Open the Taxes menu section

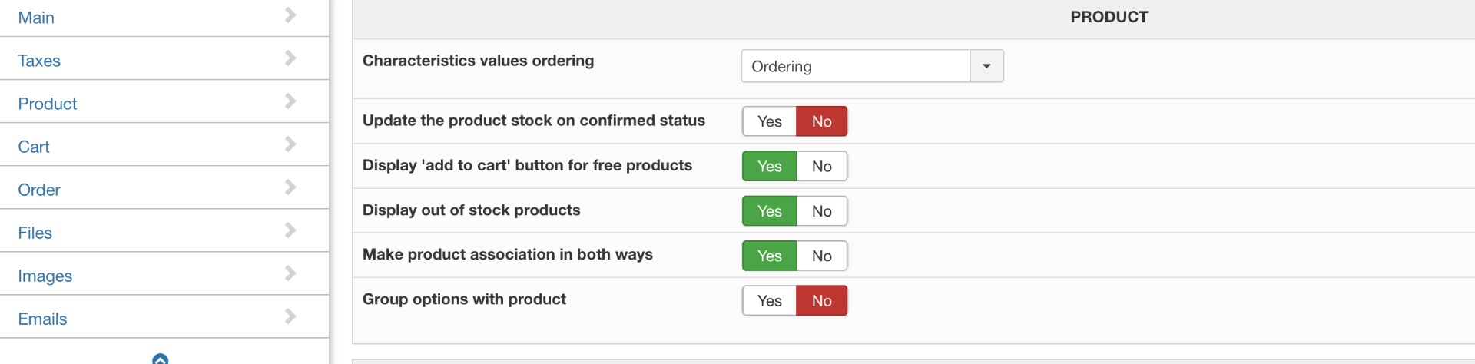tap(39, 61)
